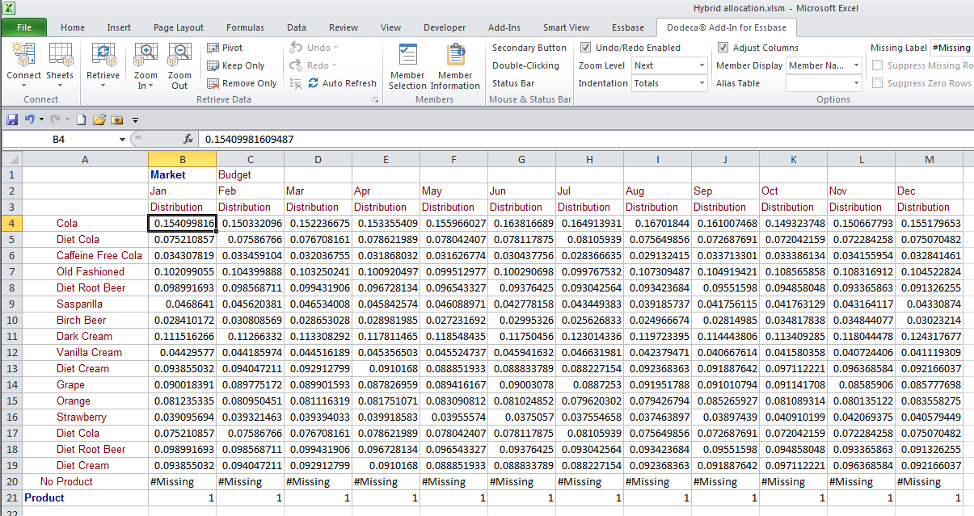
Task: Click the Zoom Out icon
Action: pos(179,56)
